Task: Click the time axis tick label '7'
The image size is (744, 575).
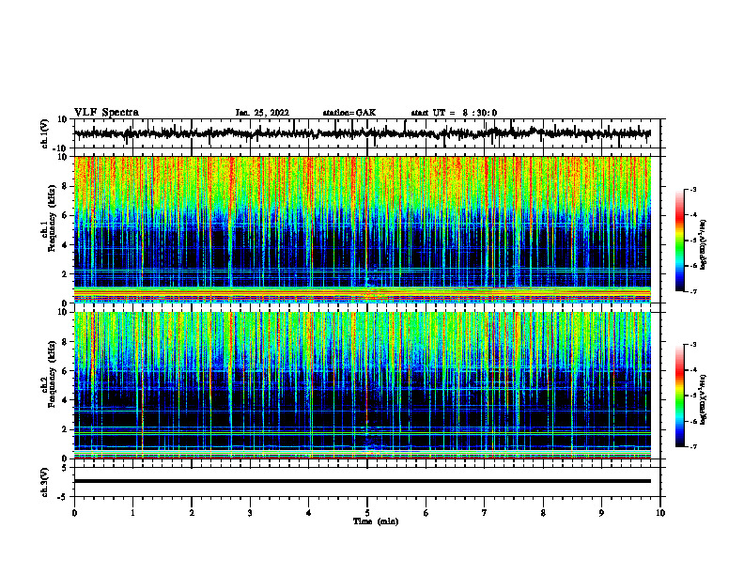Action: (485, 513)
